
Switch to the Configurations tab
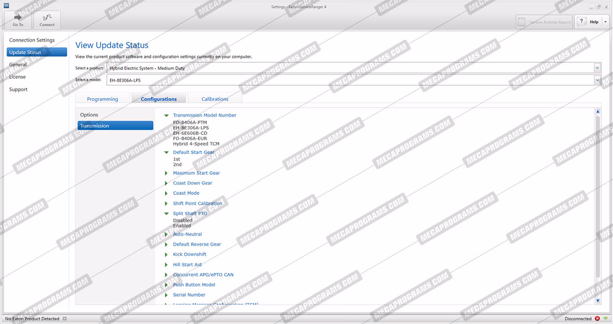click(x=159, y=99)
